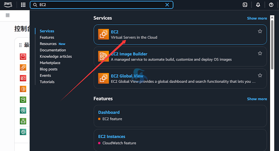Click the EC2 service icon
This screenshot has width=279, height=151.
click(103, 34)
